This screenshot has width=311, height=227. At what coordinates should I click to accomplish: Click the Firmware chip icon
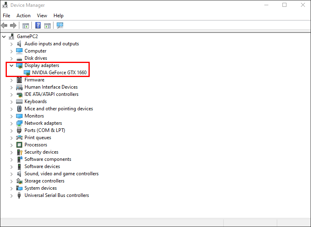point(19,80)
